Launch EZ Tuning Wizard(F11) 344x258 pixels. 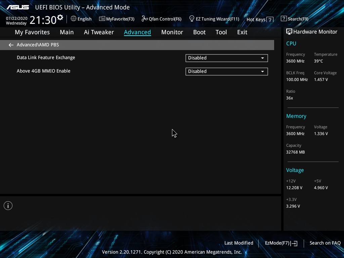pyautogui.click(x=214, y=19)
